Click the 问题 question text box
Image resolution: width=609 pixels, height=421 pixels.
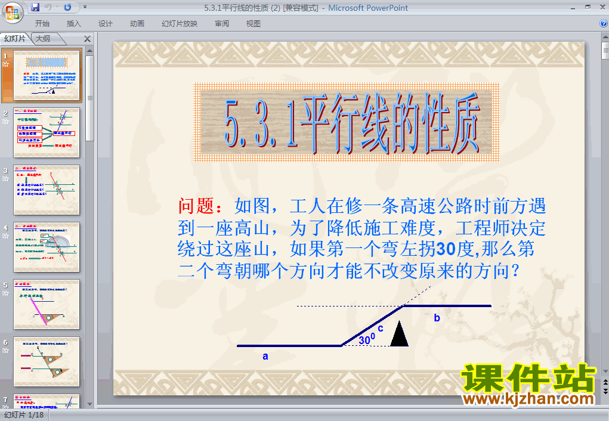[361, 239]
